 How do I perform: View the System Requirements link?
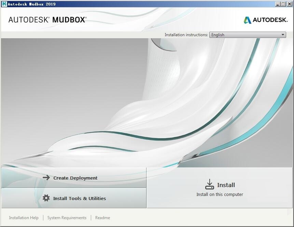67,218
